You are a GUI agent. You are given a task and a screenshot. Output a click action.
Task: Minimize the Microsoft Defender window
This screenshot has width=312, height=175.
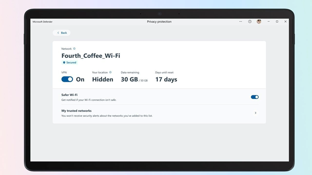(269, 21)
